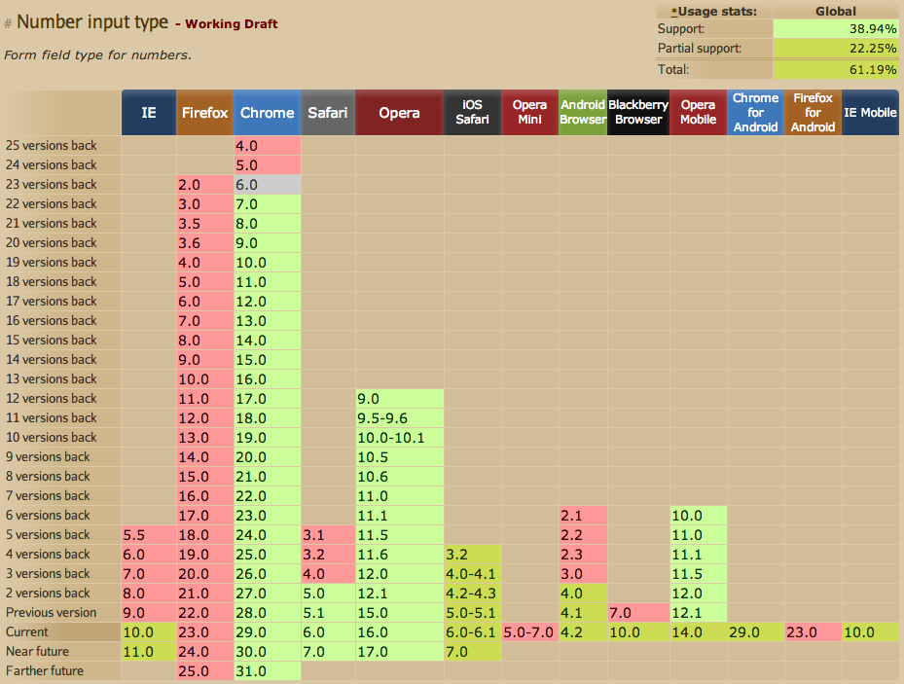Select the Opera Mobile column header

click(698, 113)
